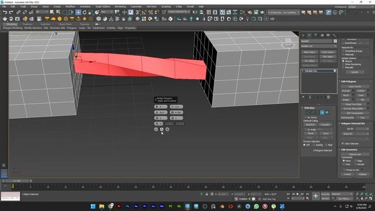
Task: Open the selection filter dropdown in the toolbar
Action: coord(42,12)
